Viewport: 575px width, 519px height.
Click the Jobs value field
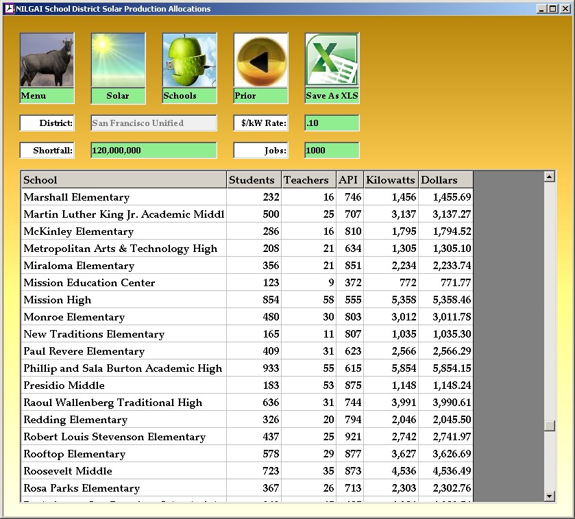pyautogui.click(x=332, y=151)
